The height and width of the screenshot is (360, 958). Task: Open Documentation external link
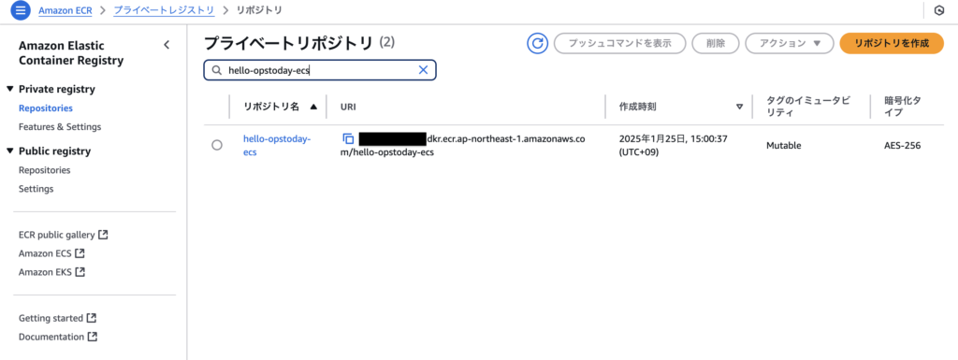click(58, 337)
